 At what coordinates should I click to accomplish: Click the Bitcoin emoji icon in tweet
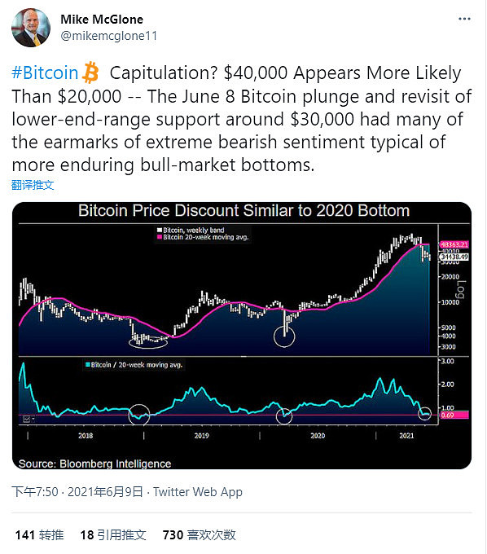(90, 73)
